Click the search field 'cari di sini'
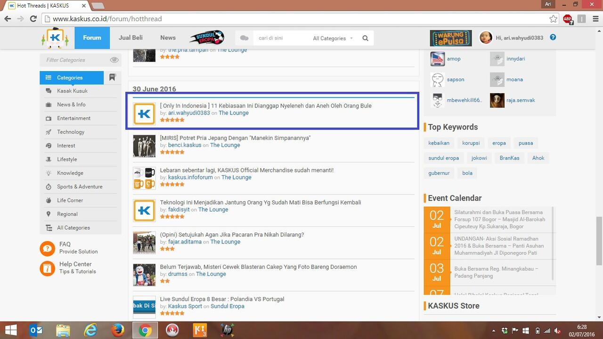Viewport: 603px width, 339px height. point(281,38)
